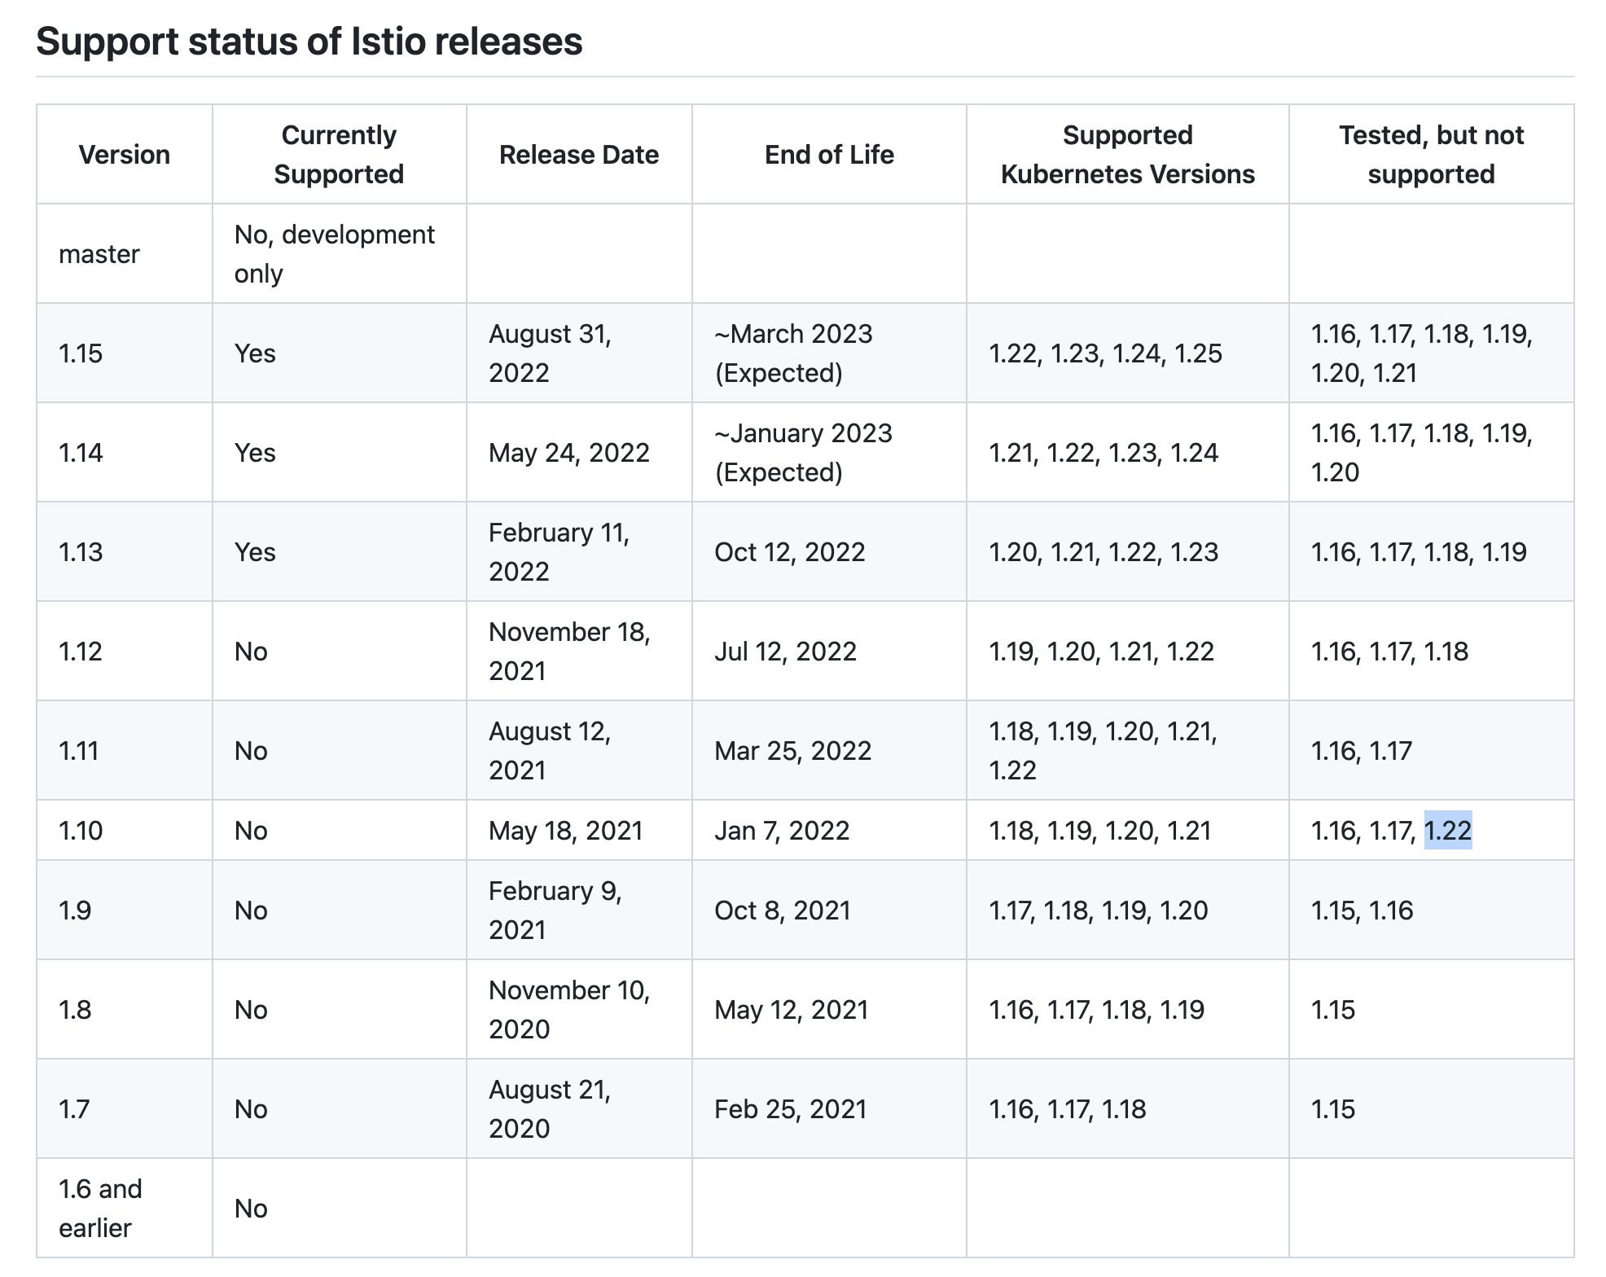Select '1.22, 1.23, 1.24, 1.25' cell
Viewport: 1606px width, 1277px height.
pos(1127,353)
